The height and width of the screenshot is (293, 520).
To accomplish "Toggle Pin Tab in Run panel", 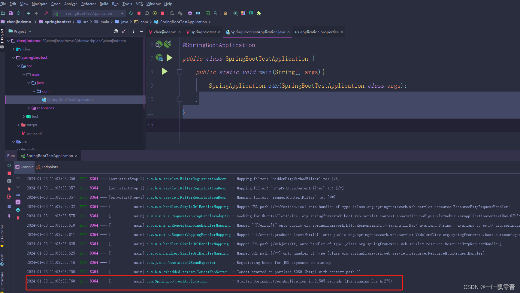I will click(9, 216).
